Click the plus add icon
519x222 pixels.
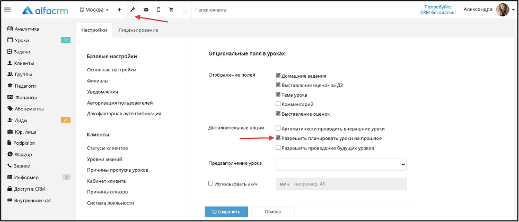[119, 10]
